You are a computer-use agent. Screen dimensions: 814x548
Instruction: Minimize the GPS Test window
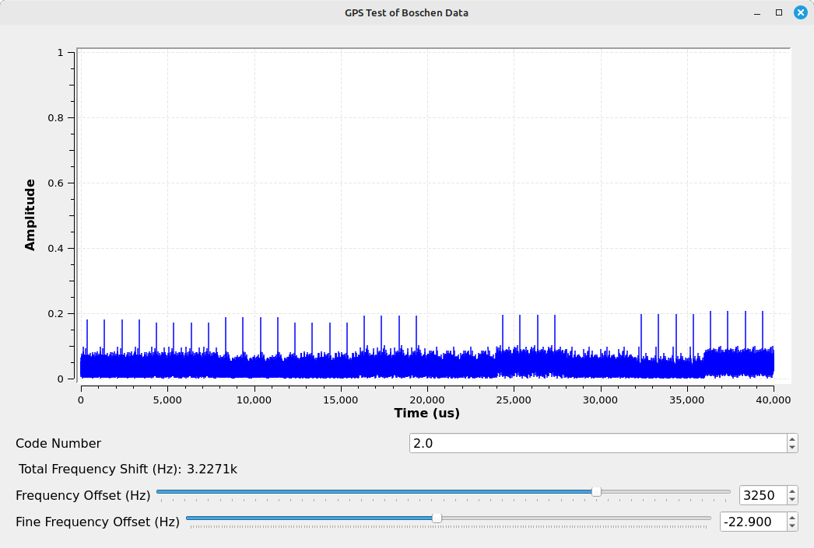click(757, 12)
